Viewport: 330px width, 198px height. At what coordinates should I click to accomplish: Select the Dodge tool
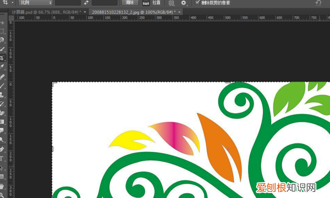[2, 139]
